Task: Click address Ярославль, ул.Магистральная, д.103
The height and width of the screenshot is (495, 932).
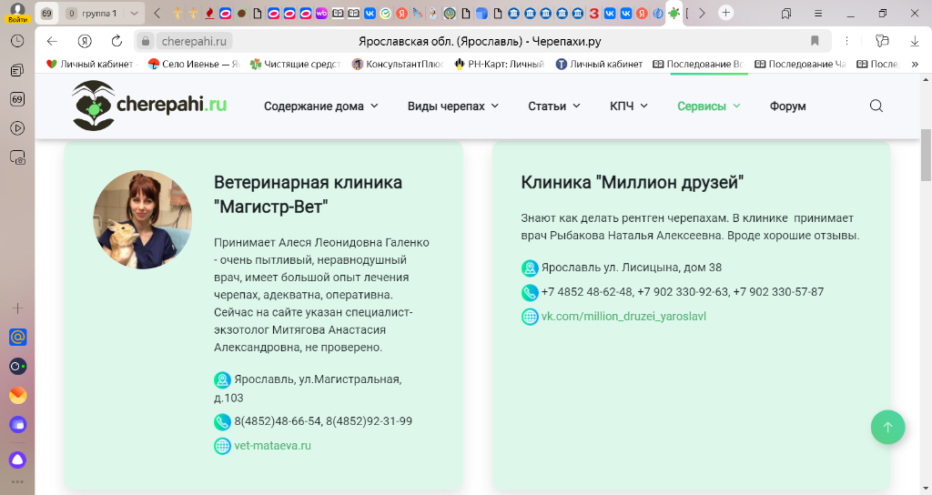Action: pos(308,388)
